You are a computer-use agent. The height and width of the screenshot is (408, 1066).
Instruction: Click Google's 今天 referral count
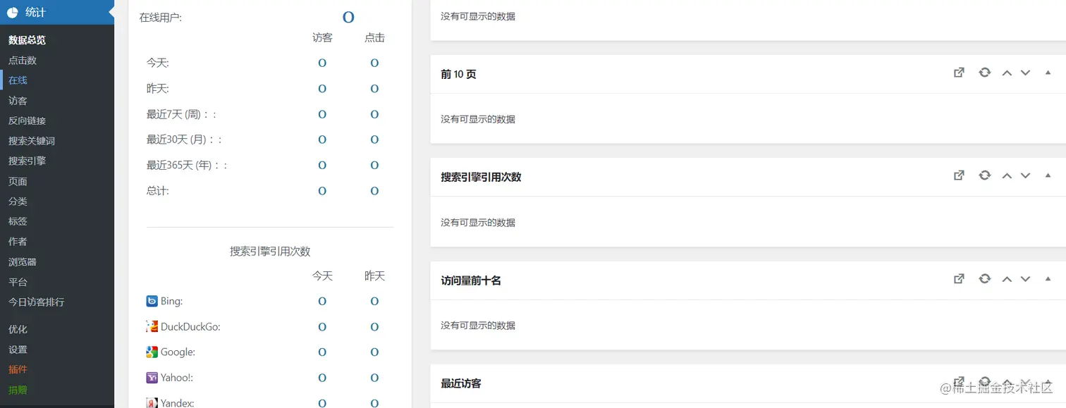[x=322, y=352]
